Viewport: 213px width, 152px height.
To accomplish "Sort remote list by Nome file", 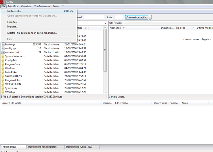I will click(134, 28).
